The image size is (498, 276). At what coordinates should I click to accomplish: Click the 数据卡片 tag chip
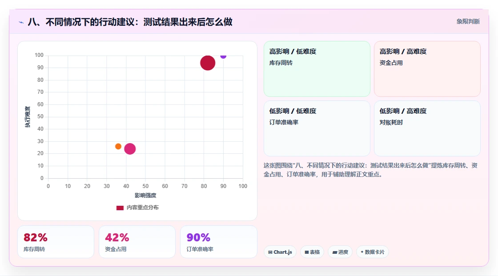tap(373, 252)
